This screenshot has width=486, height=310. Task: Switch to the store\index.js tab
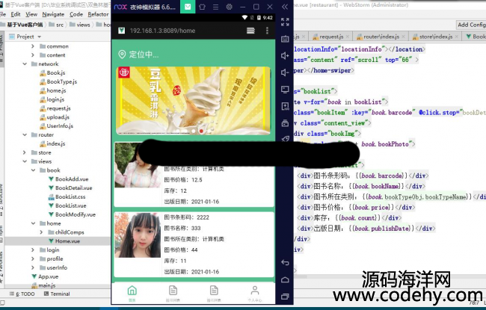[x=435, y=37]
